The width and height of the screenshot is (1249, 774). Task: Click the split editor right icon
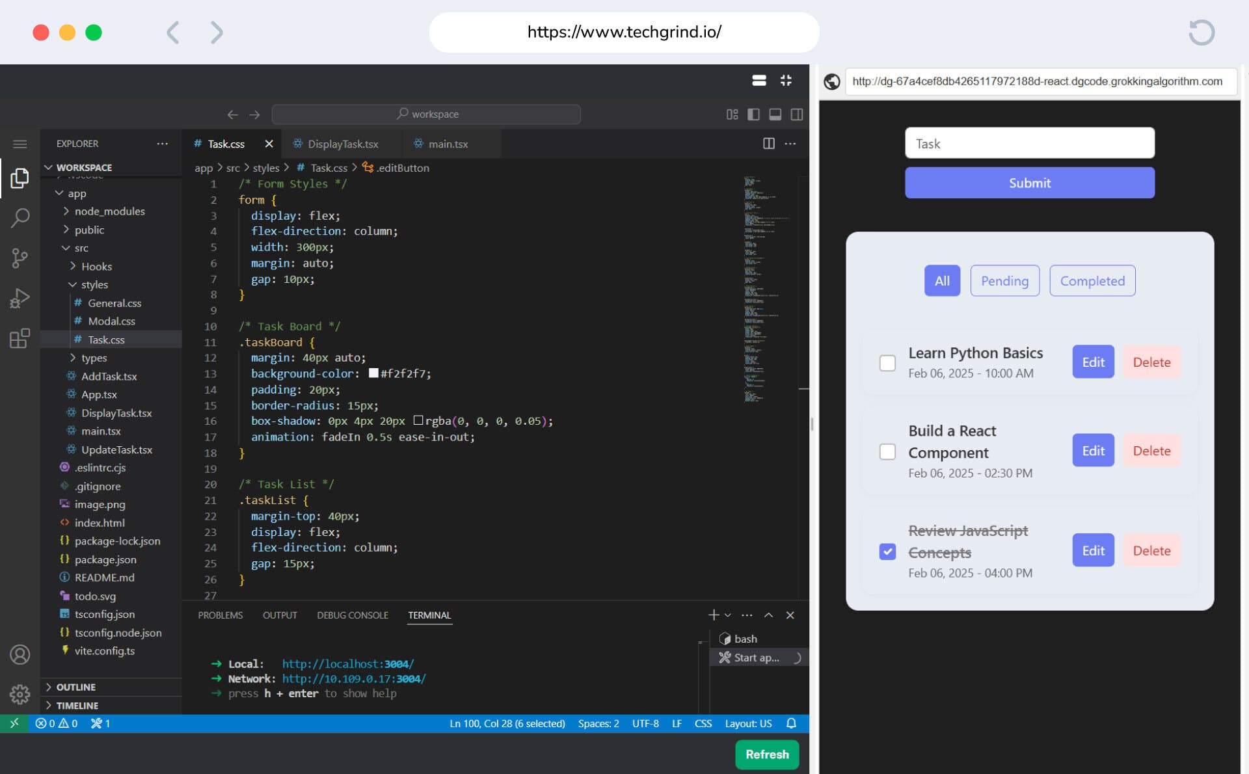(x=768, y=144)
